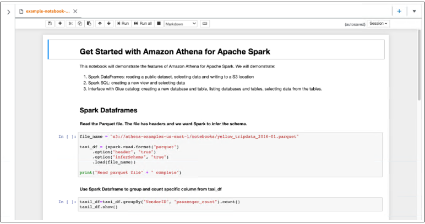This screenshot has width=425, height=224.
Task: Cut the selected cell with scissors icon
Action: [70, 24]
